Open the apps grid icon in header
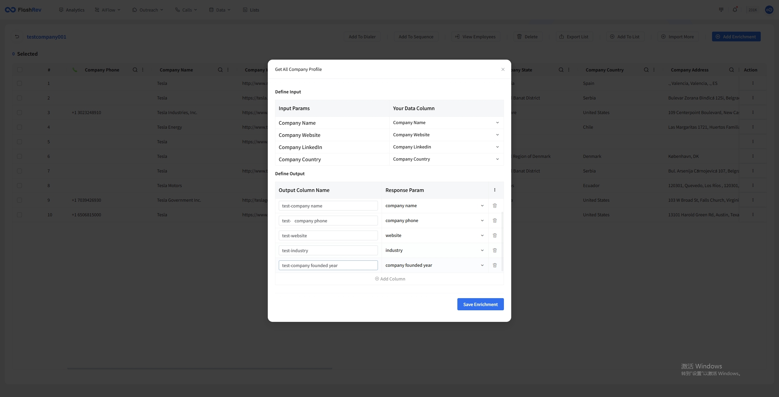Viewport: 779px width, 397px height. coord(721,10)
